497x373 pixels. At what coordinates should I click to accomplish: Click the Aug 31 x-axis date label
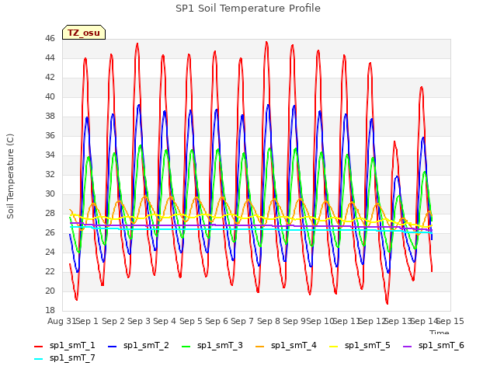61,321
